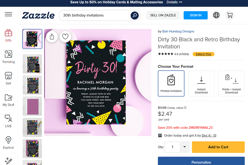Open the globe language selector
248x165 pixels.
(x=216, y=15)
